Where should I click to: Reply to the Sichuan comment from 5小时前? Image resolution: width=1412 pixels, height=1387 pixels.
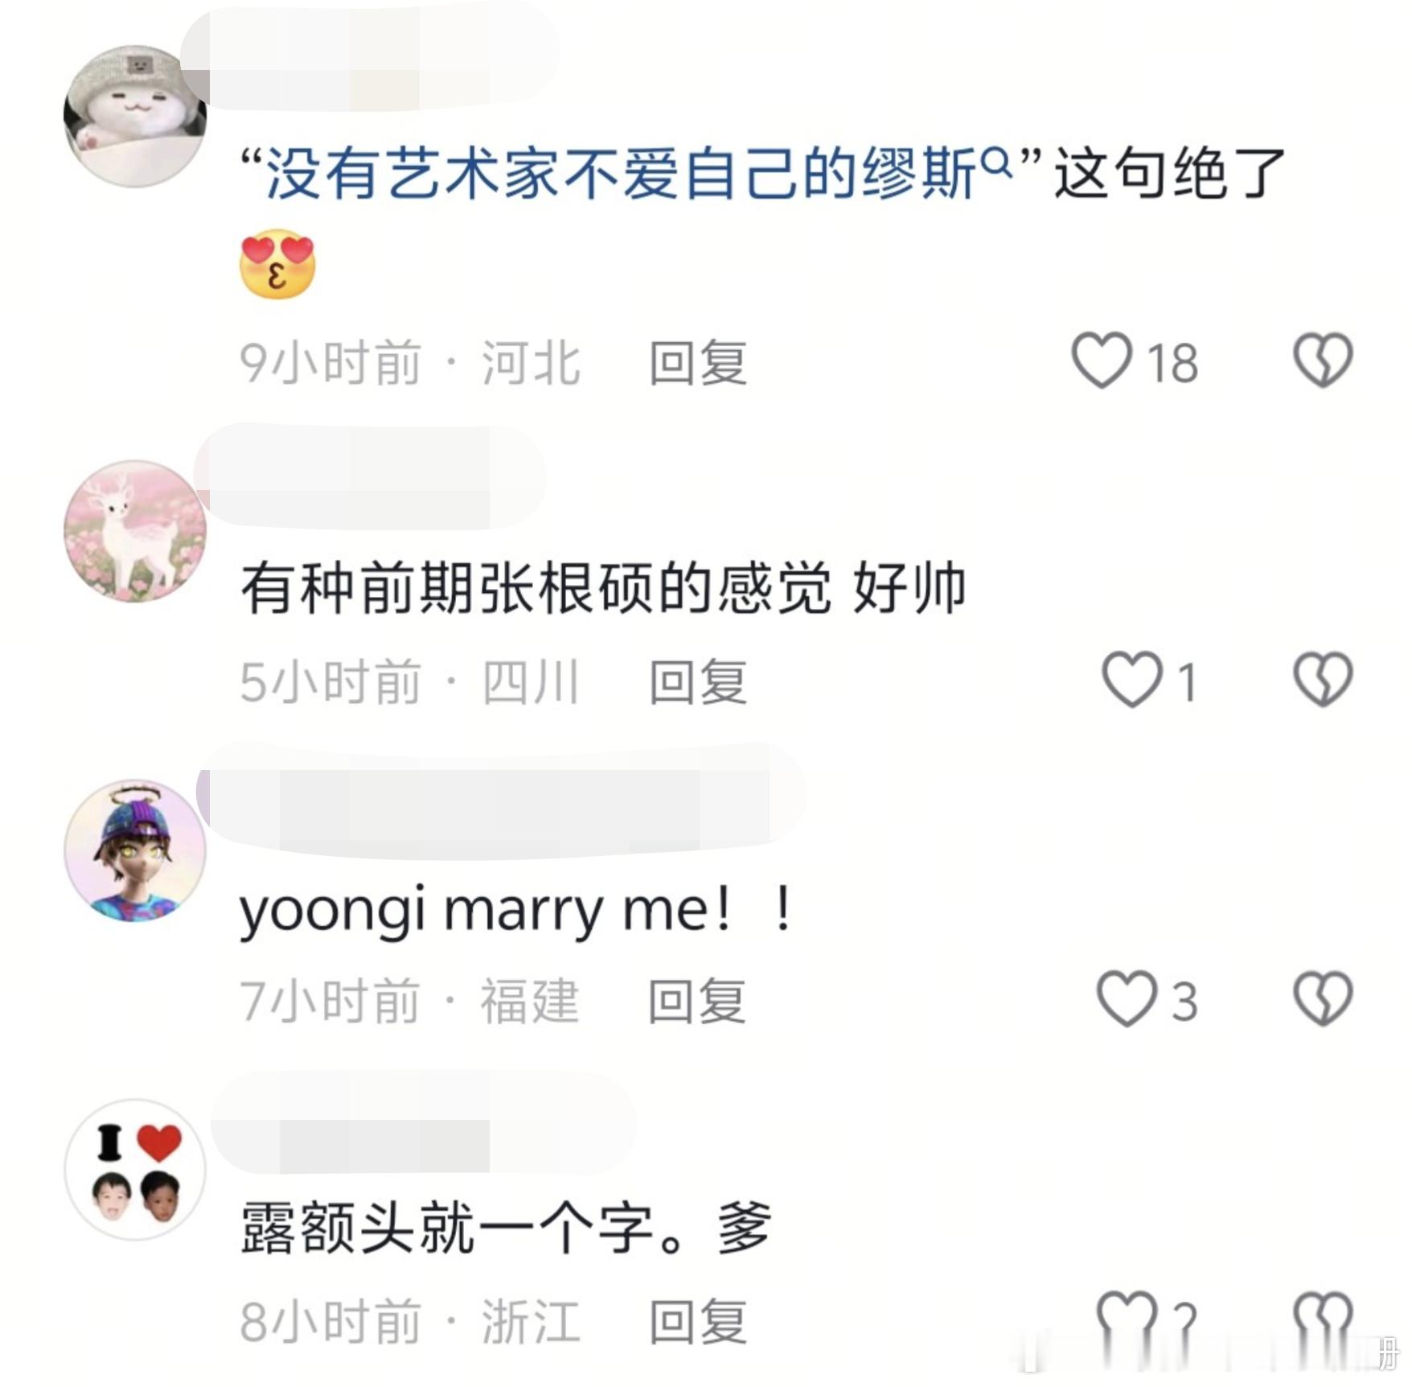point(698,682)
